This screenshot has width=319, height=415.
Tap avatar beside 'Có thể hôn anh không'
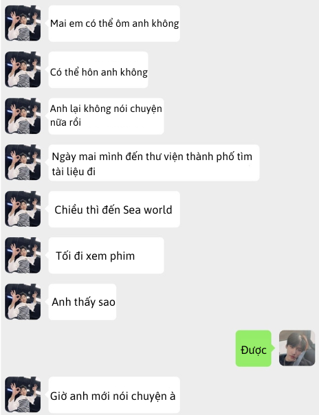click(23, 69)
